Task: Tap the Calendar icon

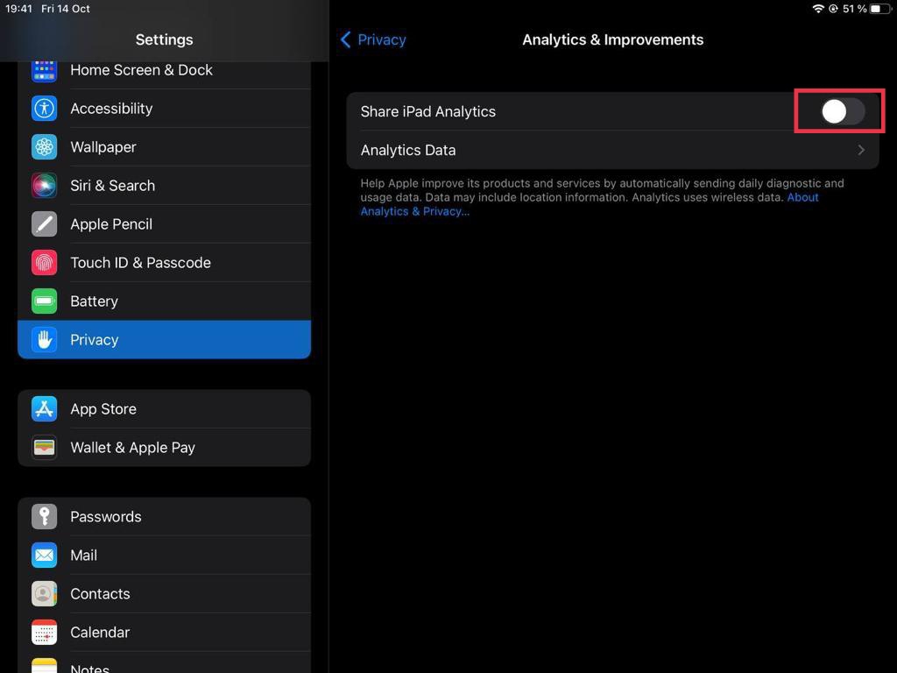Action: [44, 633]
